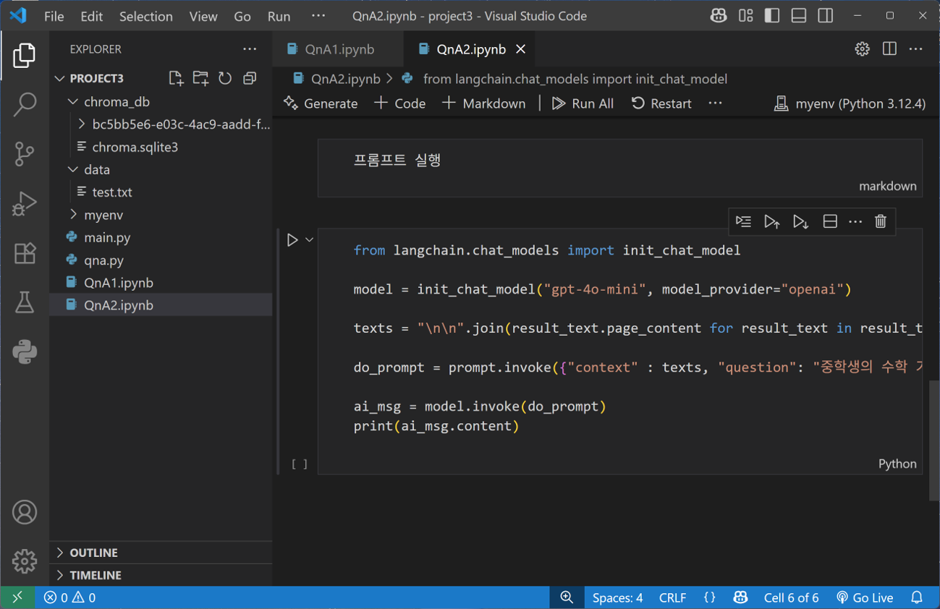Open the File menu
The height and width of the screenshot is (609, 940).
(54, 16)
